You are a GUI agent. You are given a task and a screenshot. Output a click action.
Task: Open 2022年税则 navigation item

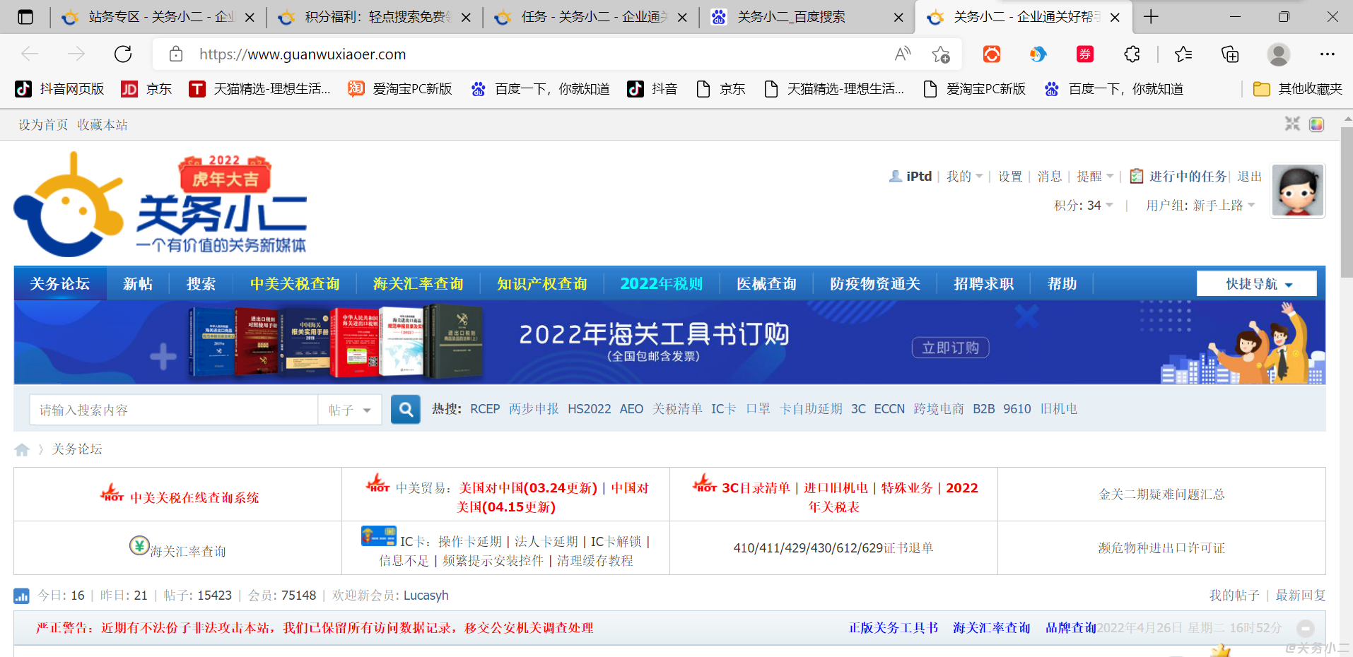coord(662,284)
